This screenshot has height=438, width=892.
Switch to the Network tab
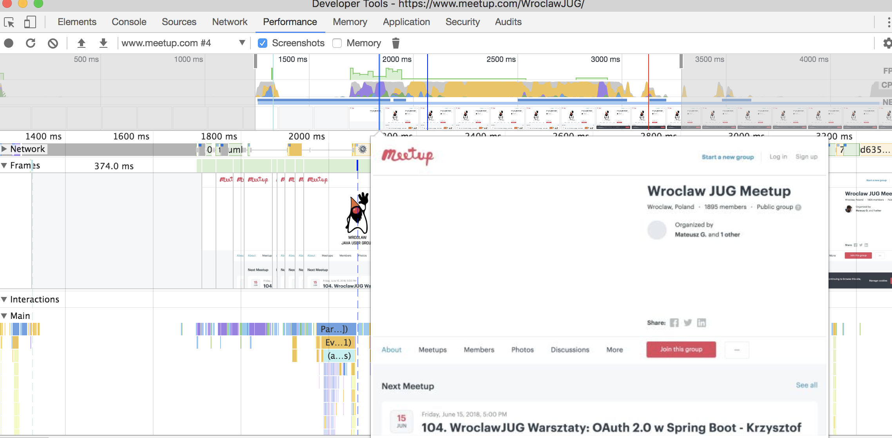coord(230,22)
